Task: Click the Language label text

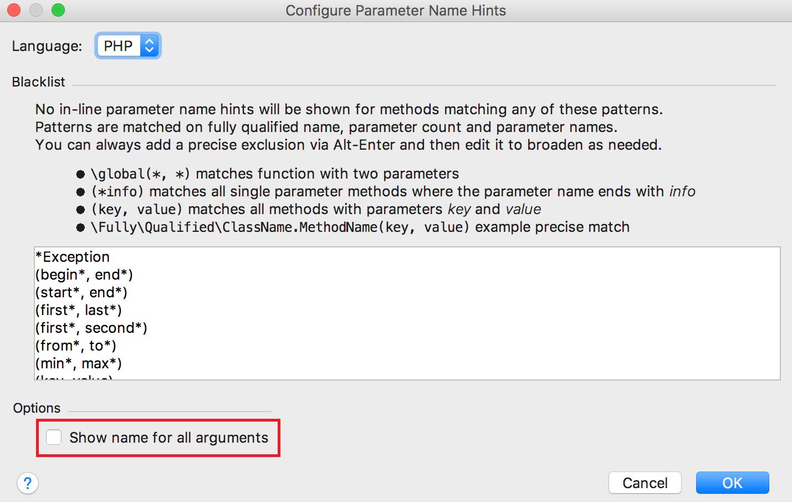Action: pos(47,46)
